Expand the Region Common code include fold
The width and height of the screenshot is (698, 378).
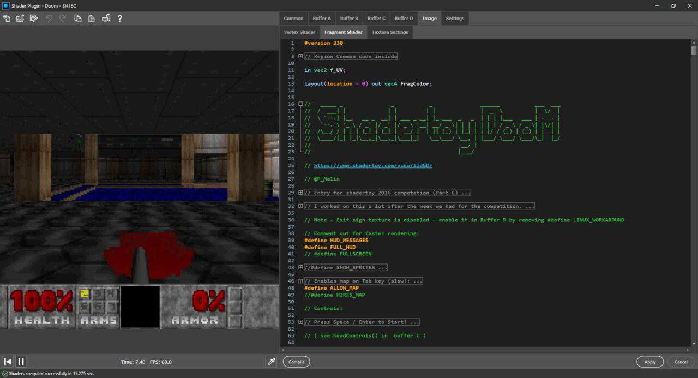(x=300, y=56)
